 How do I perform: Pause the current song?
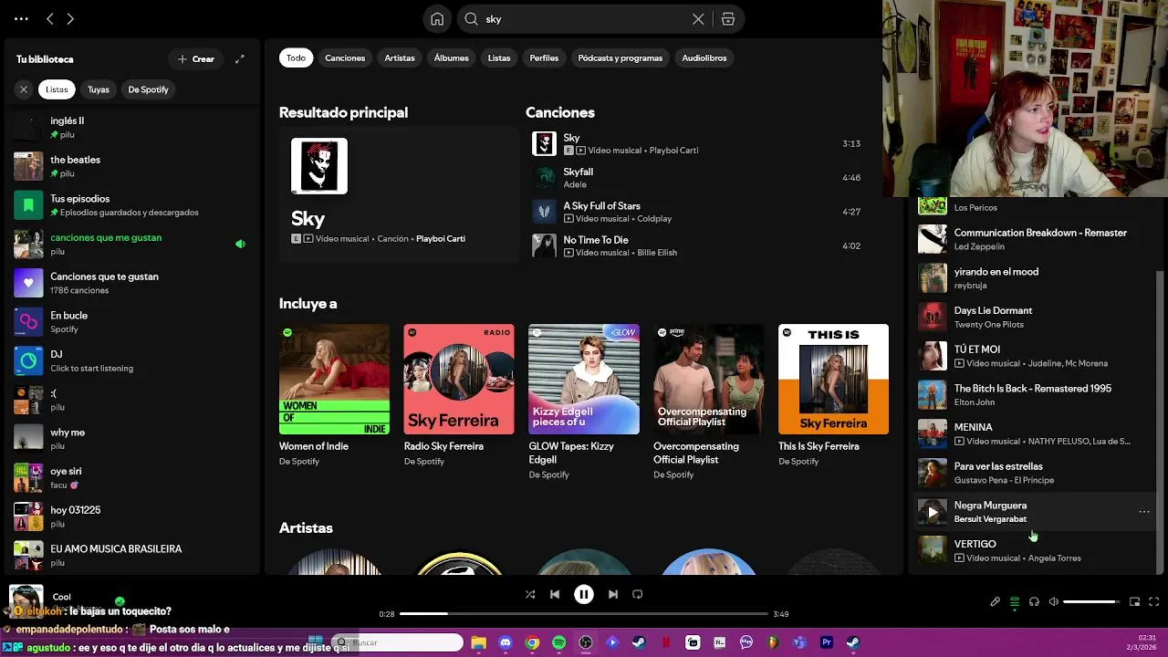(x=584, y=594)
